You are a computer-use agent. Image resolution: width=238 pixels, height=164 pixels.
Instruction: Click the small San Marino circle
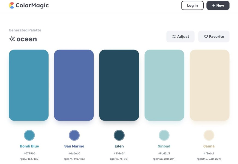tap(74, 135)
